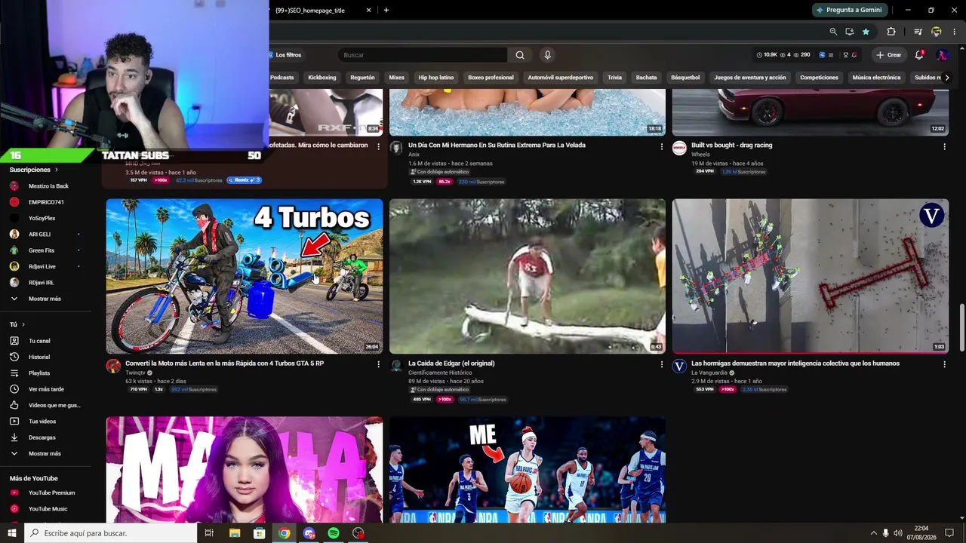Select the Trivia category chip
966x543 pixels.
615,78
